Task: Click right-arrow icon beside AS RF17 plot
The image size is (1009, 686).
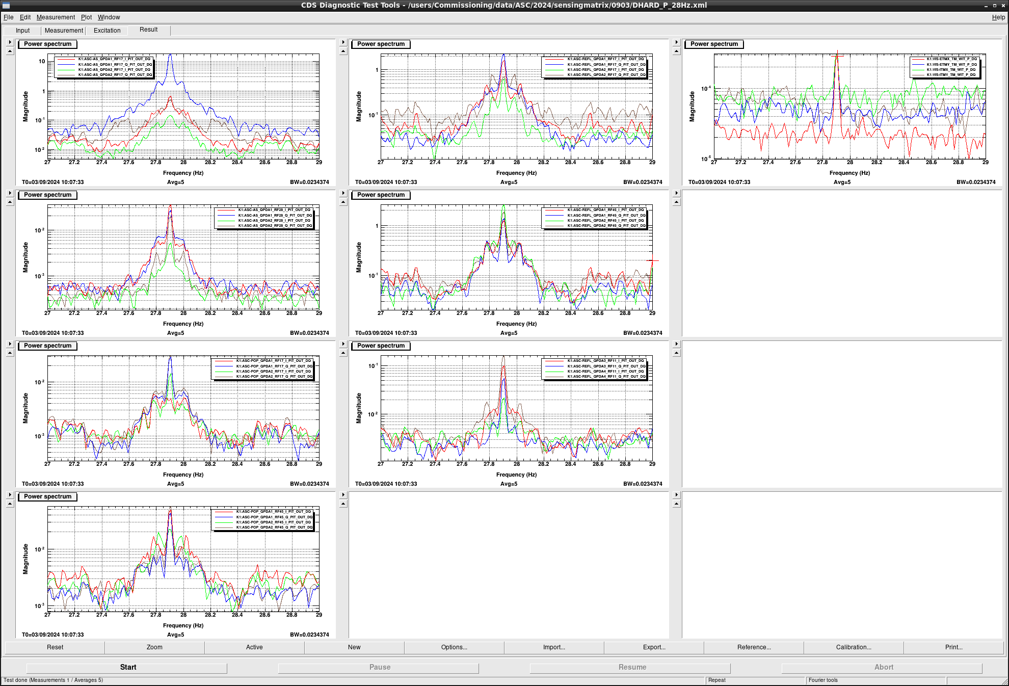Action: click(x=10, y=42)
